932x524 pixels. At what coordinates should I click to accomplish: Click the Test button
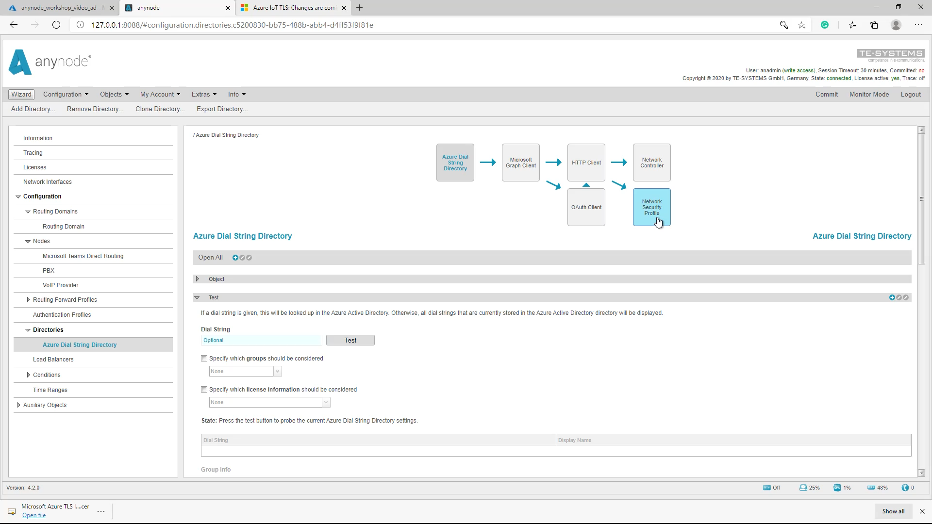[x=350, y=340]
